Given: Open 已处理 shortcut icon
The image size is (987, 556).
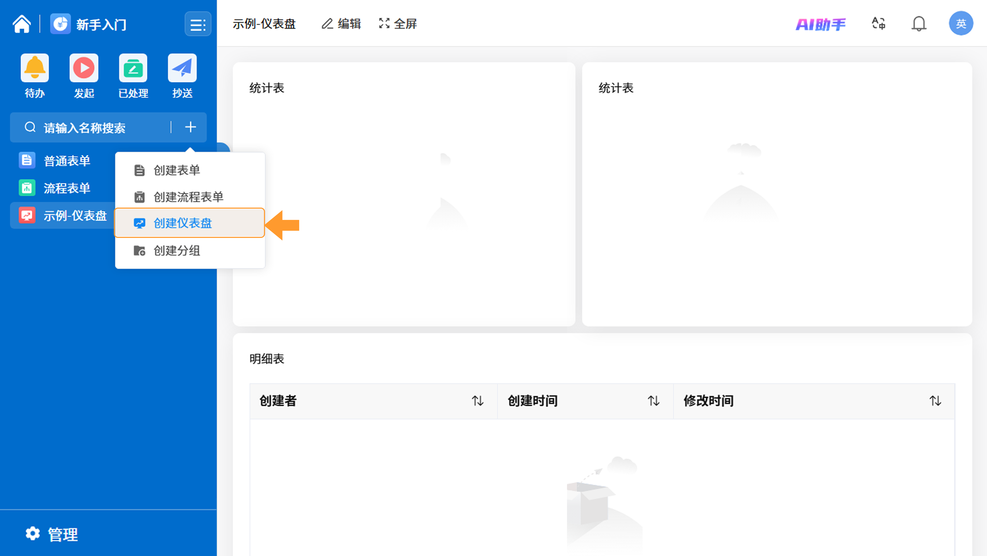Looking at the screenshot, I should pos(133,68).
